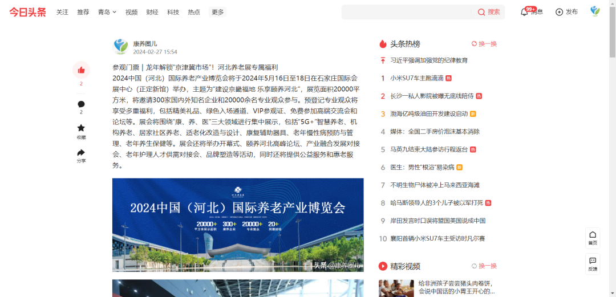This screenshot has width=616, height=297.
Task: Click the red 搜索 search button
Action: (489, 12)
